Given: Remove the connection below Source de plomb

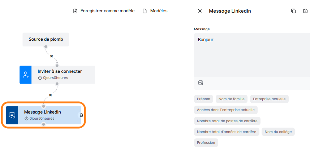Looking at the screenshot, I should pyautogui.click(x=51, y=56).
